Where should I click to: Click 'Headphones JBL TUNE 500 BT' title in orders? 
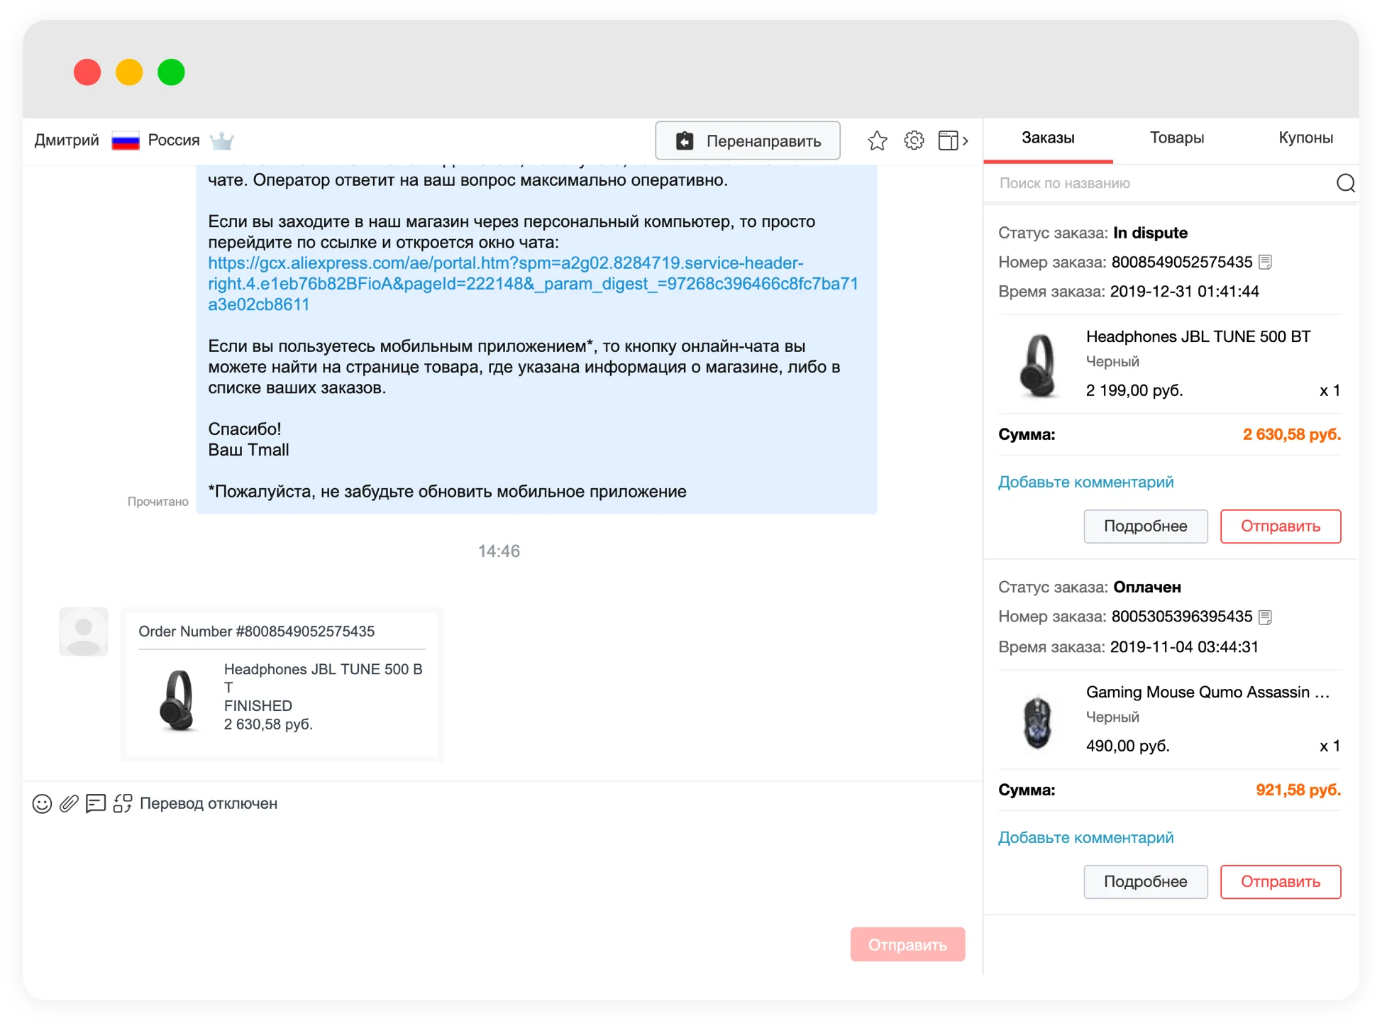[x=1198, y=336]
